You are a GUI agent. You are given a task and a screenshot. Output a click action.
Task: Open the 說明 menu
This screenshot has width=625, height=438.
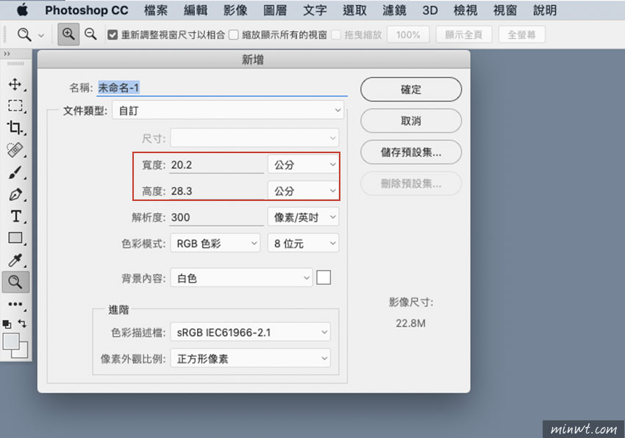pyautogui.click(x=545, y=10)
